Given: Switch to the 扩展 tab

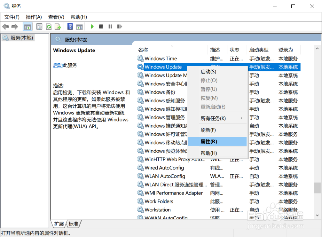Looking at the screenshot, I should [59, 224].
